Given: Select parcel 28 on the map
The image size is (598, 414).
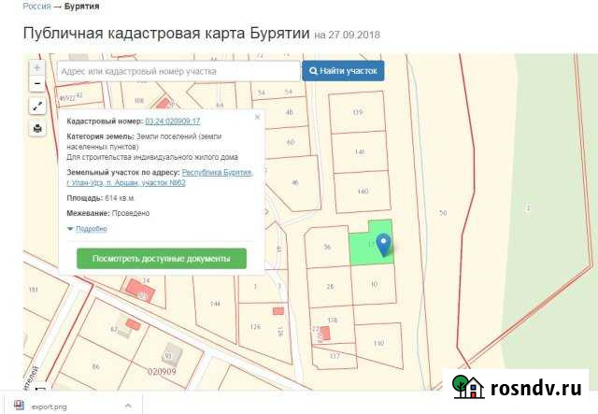Looking at the screenshot, I should tap(330, 287).
